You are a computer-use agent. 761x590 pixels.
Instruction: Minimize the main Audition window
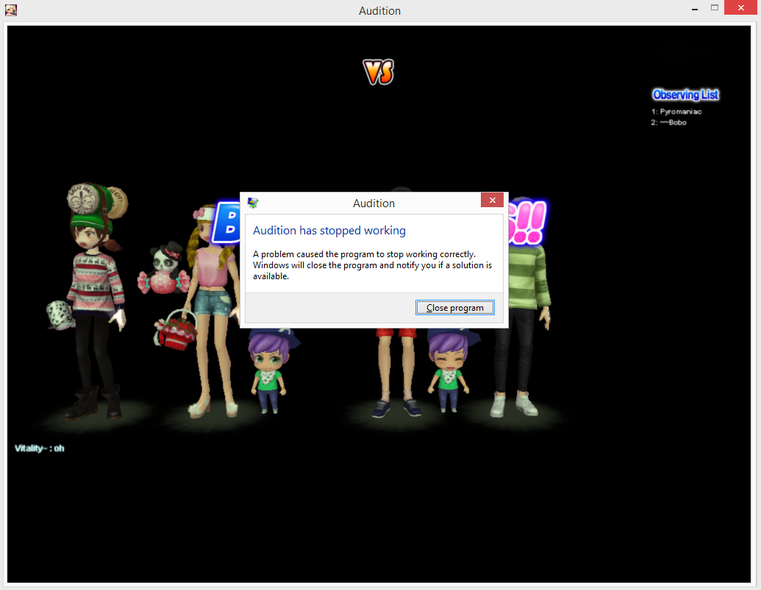[x=695, y=9]
